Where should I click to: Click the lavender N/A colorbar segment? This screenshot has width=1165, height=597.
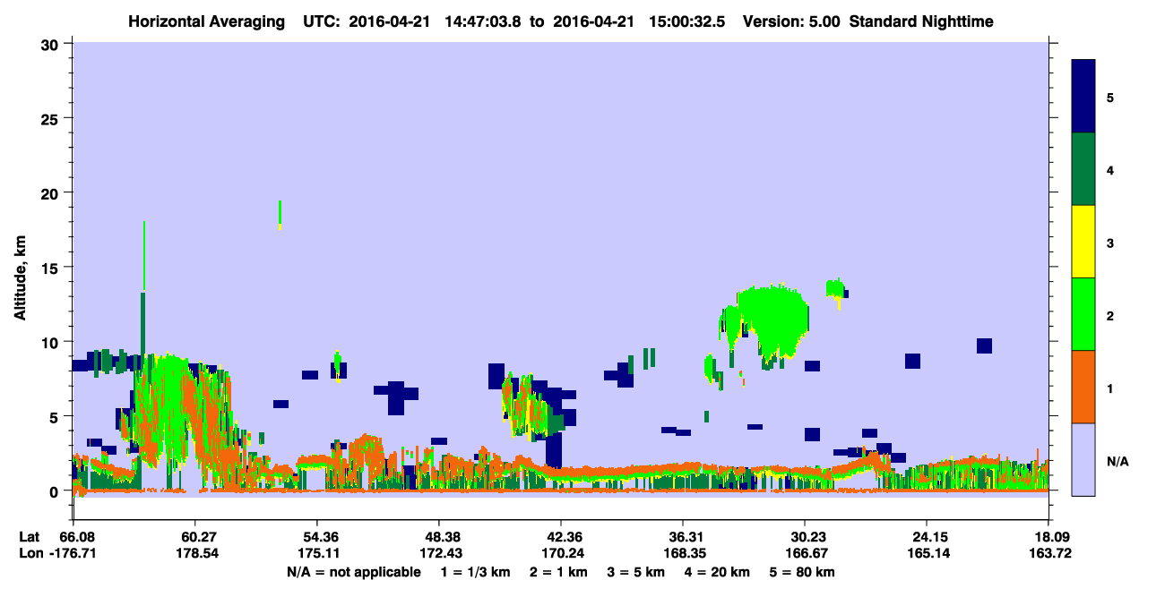(1083, 459)
